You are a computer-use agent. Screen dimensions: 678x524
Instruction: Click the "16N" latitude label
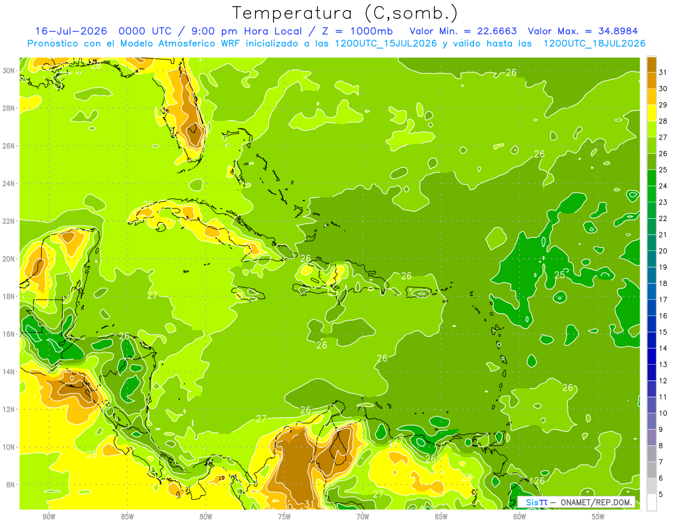(x=10, y=334)
